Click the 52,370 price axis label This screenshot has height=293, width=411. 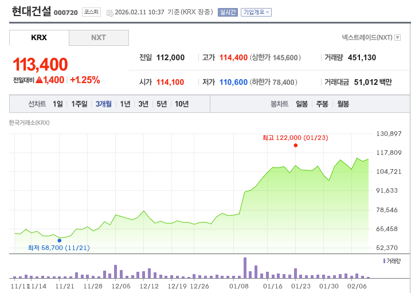pyautogui.click(x=387, y=248)
